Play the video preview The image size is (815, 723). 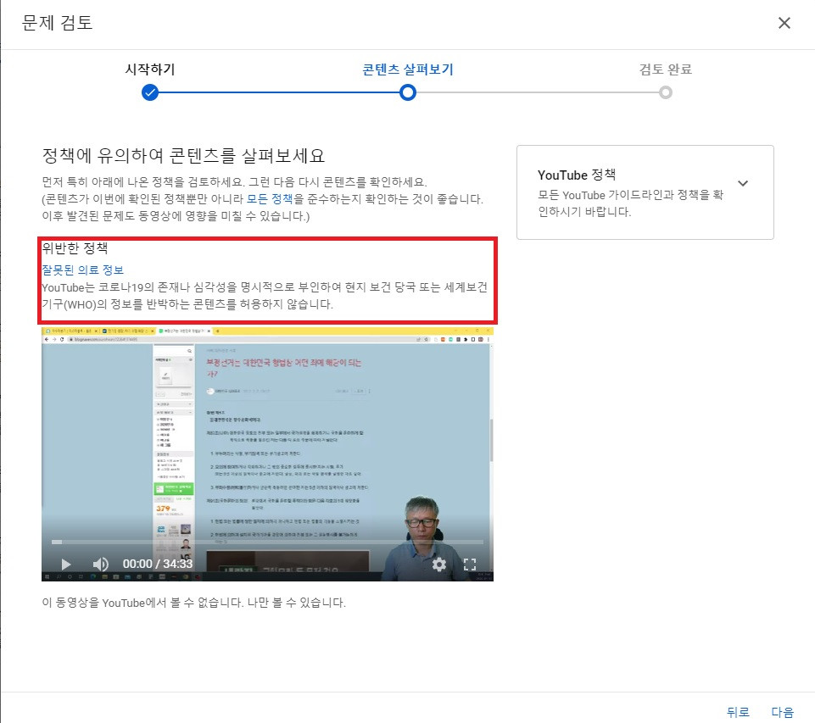coord(65,564)
